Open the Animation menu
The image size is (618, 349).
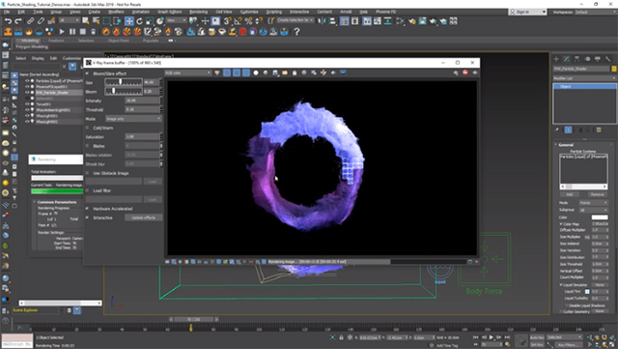click(x=141, y=12)
